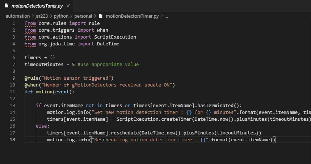Click the chevron between python and personal
The width and height of the screenshot is (311, 164).
72,16
